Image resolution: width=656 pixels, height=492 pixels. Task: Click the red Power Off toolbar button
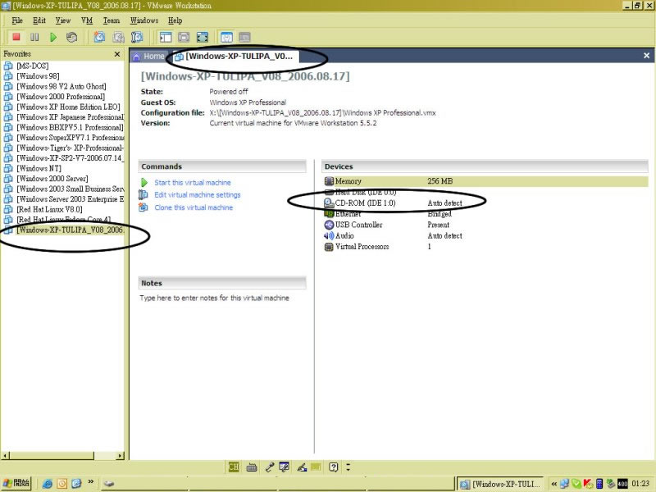click(x=16, y=37)
